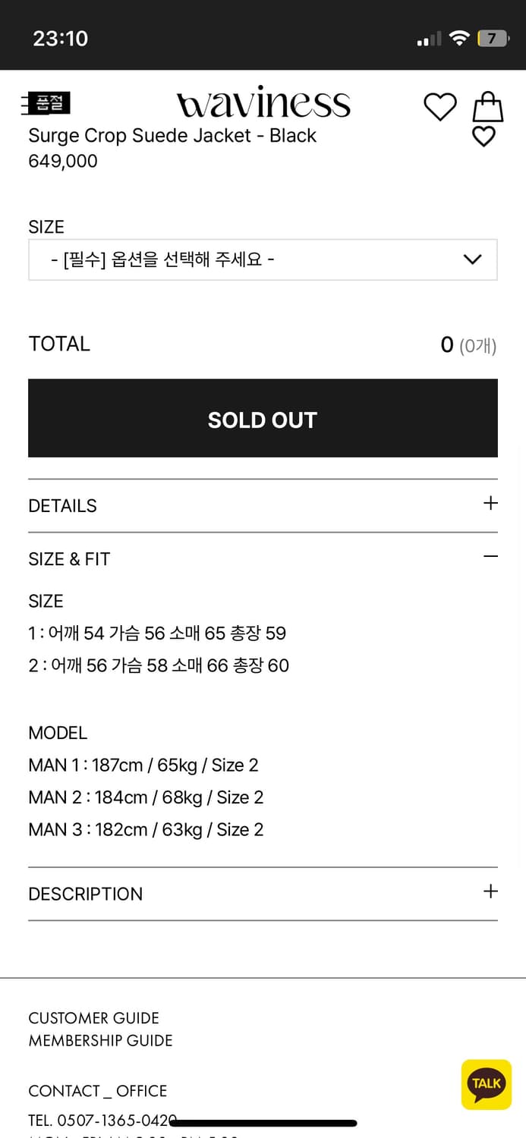Open the KakaoTalk chat button

pos(486,1084)
